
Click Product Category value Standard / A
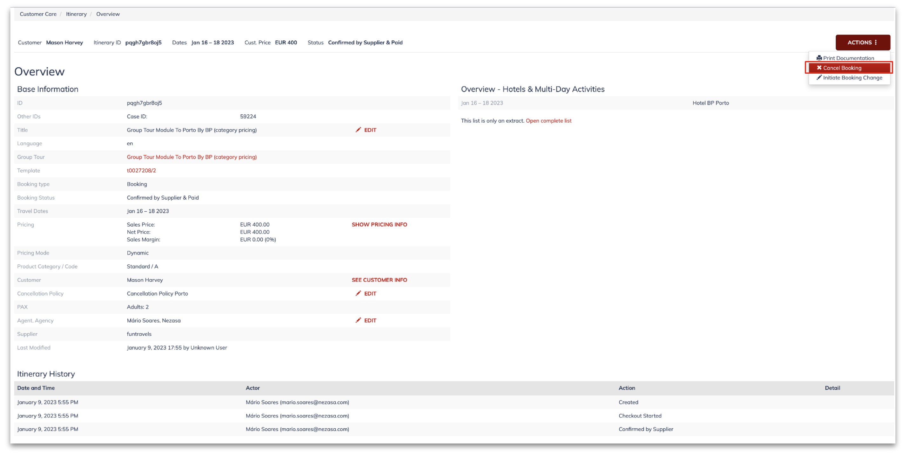click(143, 266)
